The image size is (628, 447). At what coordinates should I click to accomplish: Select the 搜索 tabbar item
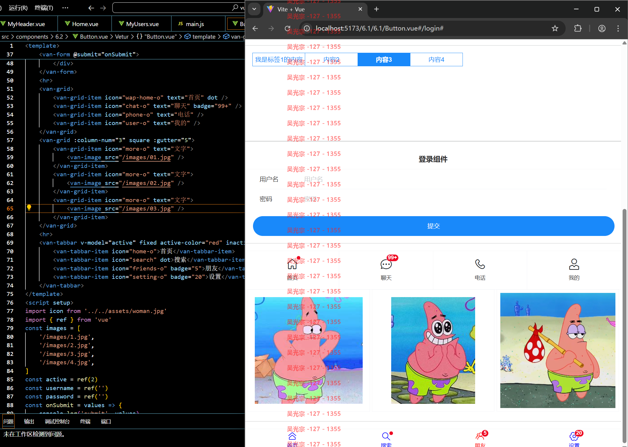(x=386, y=440)
